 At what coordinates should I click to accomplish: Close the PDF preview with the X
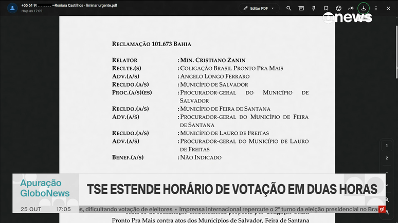pos(388,8)
